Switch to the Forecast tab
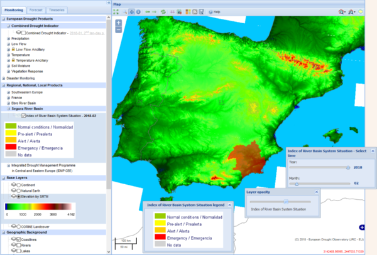Screen dimensions: 377x255 coord(36,10)
